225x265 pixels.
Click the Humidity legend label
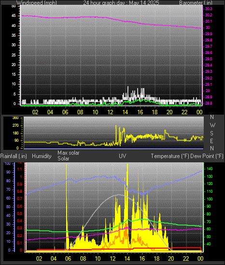[42, 156]
